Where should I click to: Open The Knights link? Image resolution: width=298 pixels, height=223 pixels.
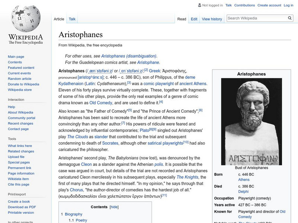click(187, 177)
